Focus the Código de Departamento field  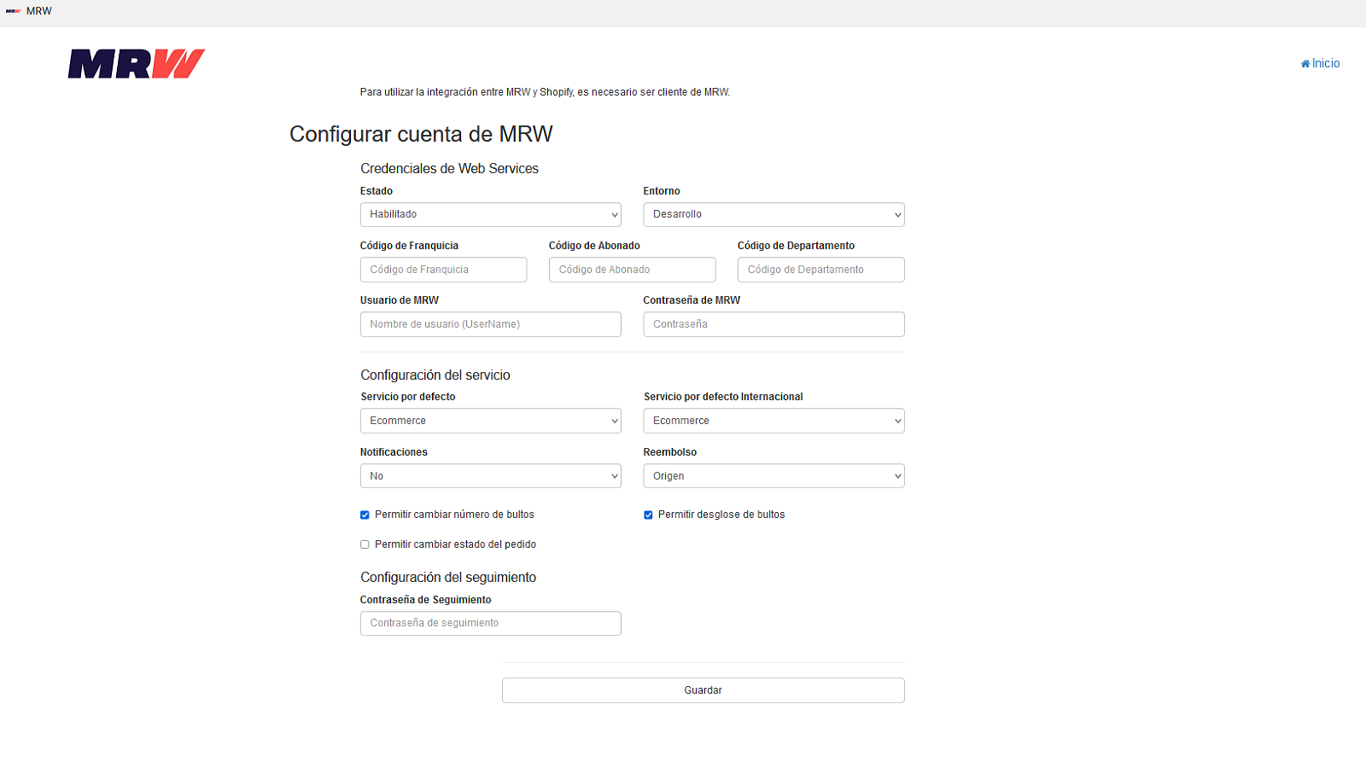tap(820, 270)
